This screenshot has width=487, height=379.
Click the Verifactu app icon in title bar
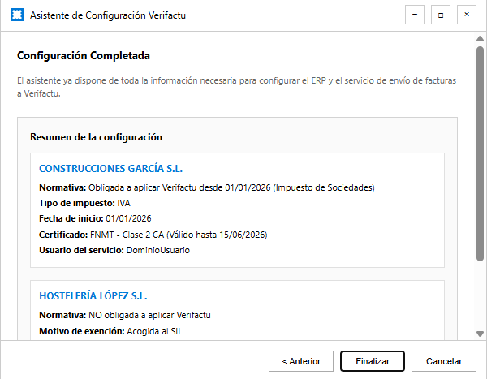[15, 15]
